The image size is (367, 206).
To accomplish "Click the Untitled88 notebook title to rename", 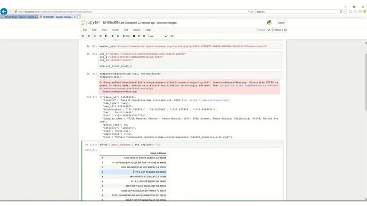I will click(x=111, y=23).
